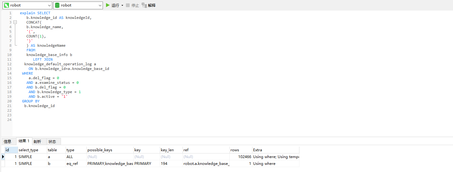453x172 pixels.
Task: Click the Explain (解释) toolbar icon
Action: pos(144,5)
